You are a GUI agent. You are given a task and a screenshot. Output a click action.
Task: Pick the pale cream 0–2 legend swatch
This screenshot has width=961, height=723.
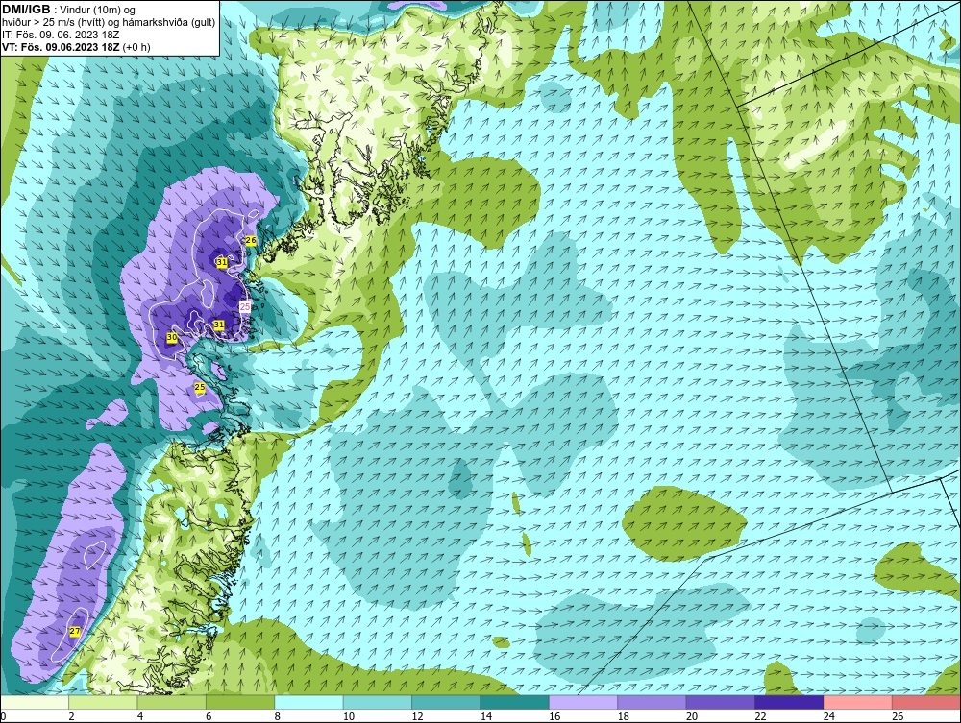(x=35, y=702)
